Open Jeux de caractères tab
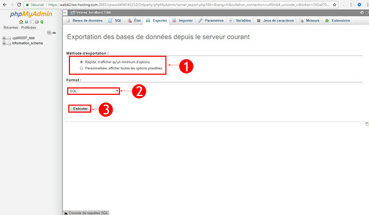The height and width of the screenshot is (215, 369). (275, 21)
